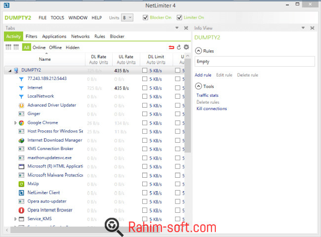Open the Info View dropdown arrow

coord(303,28)
